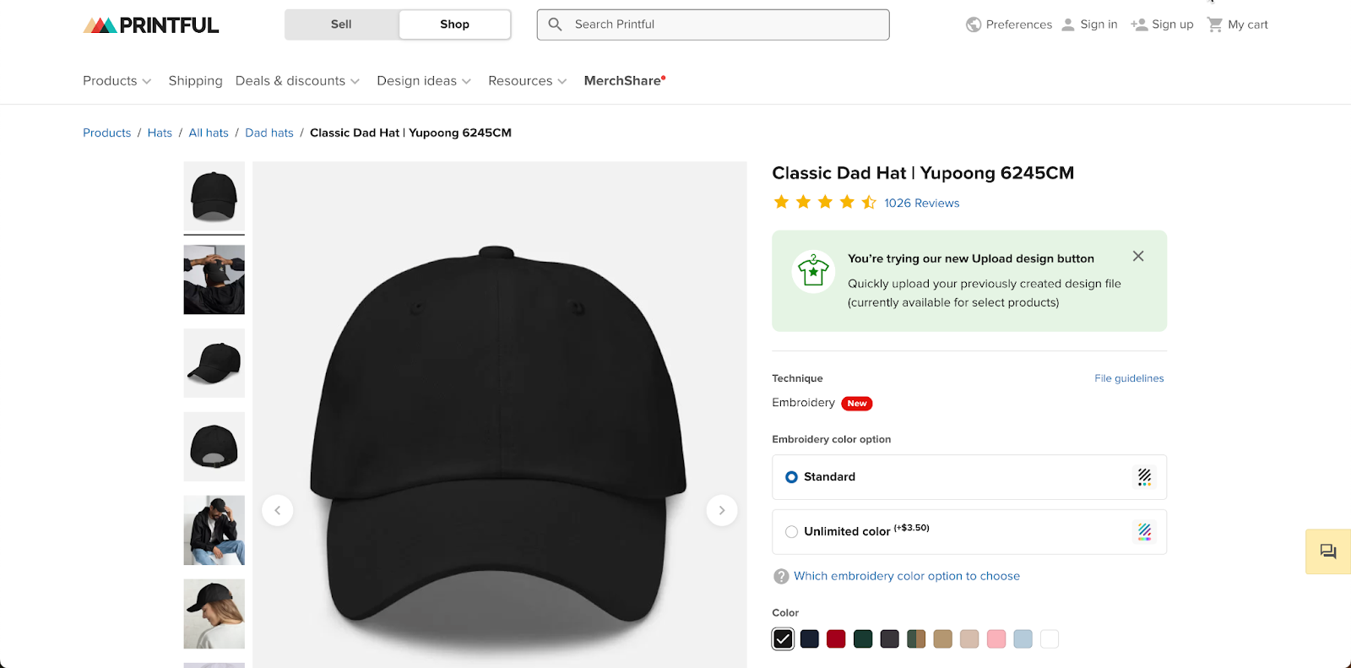Select the pink hat color swatch
The image size is (1351, 668).
(x=996, y=639)
